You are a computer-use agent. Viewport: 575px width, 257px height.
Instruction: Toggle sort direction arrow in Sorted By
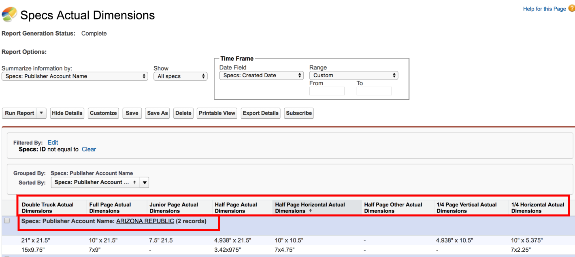pos(134,183)
